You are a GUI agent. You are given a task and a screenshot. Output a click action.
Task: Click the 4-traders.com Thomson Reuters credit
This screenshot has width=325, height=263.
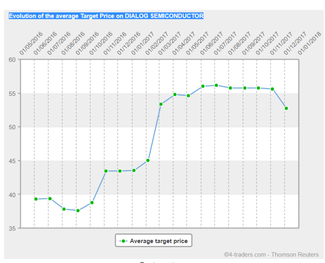pos(271,254)
